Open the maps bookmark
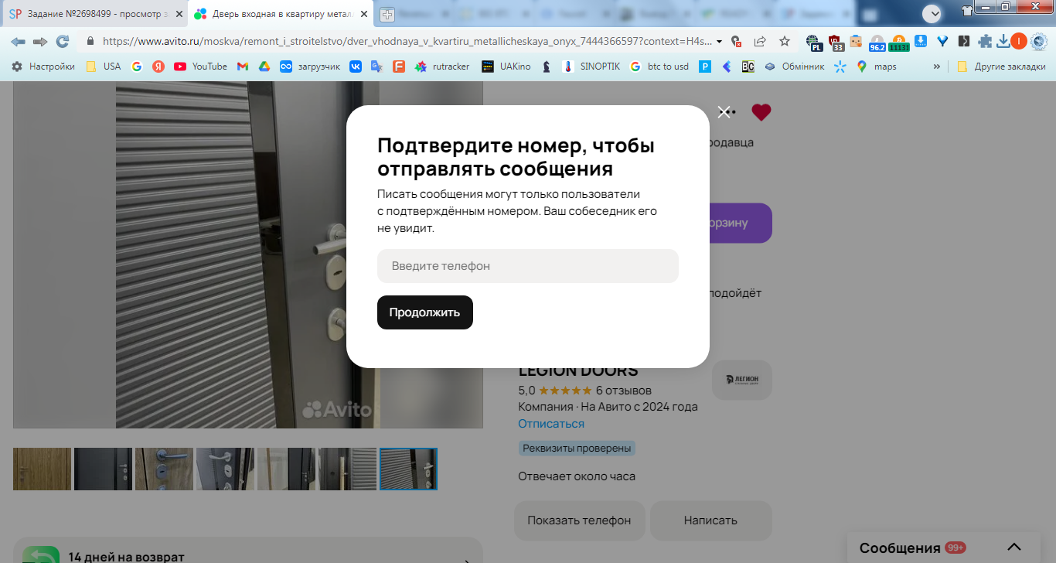This screenshot has width=1056, height=563. pyautogui.click(x=877, y=67)
